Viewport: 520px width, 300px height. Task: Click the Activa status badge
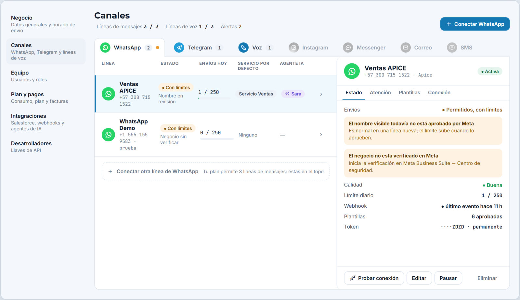490,72
